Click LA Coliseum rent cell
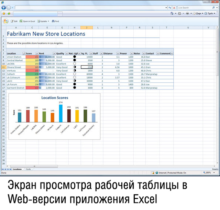220x210 pixels. (x=47, y=78)
